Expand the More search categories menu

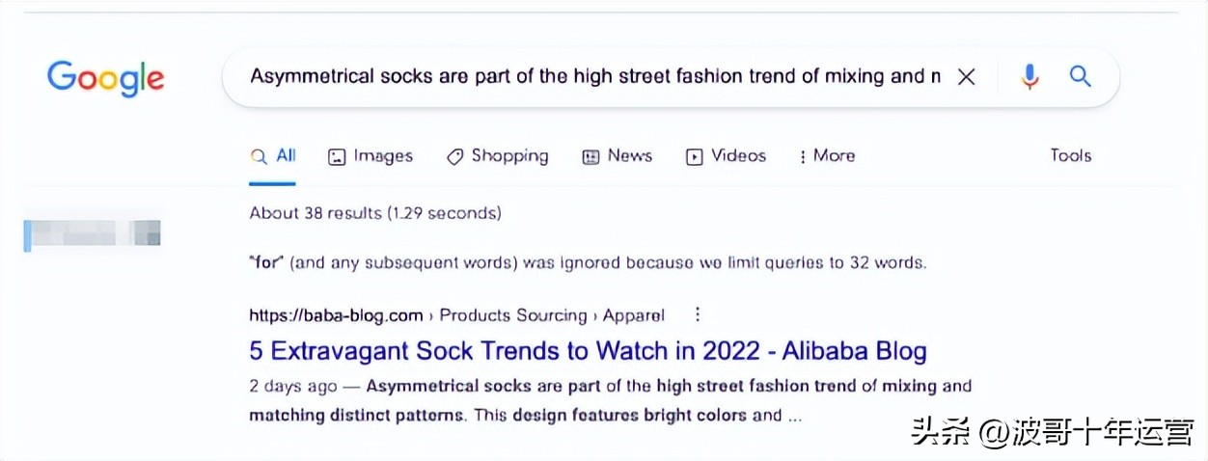[827, 156]
